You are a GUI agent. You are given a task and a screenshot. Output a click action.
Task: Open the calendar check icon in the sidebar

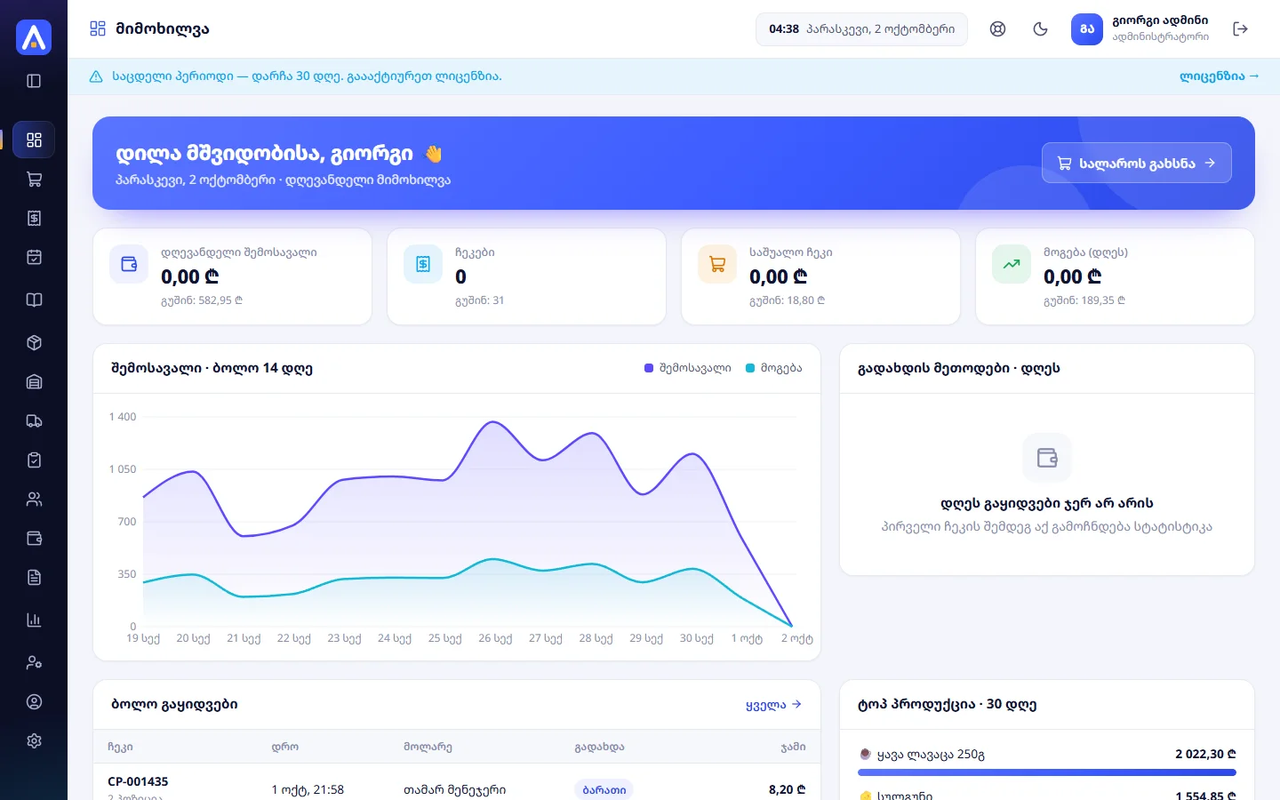click(34, 257)
